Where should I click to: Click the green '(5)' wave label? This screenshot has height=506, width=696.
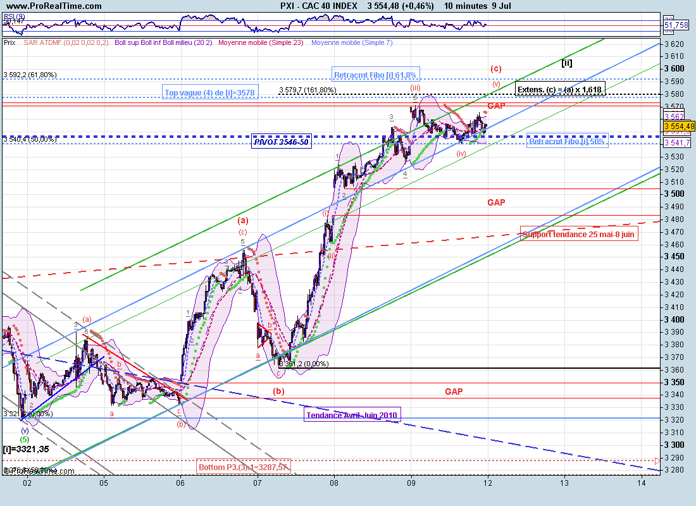coord(25,440)
